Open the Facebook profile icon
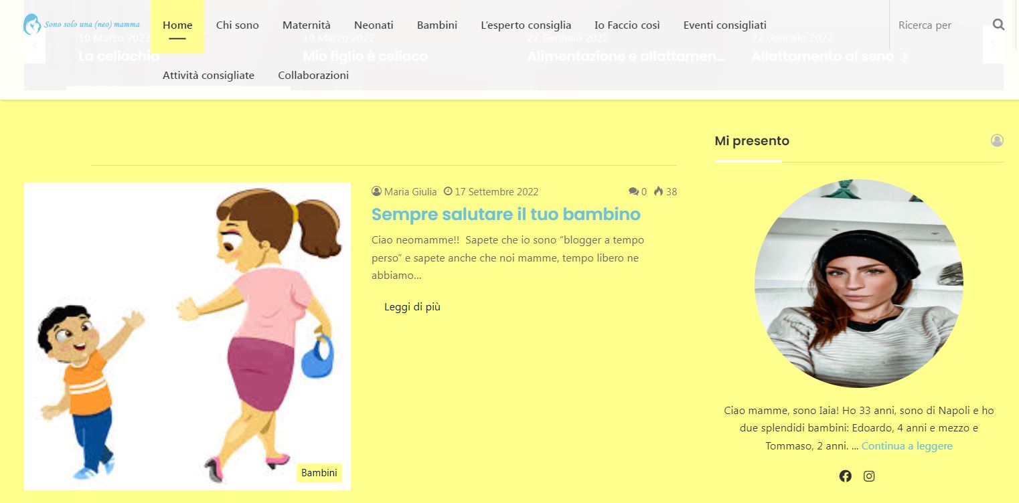This screenshot has height=503, width=1019. (x=846, y=476)
